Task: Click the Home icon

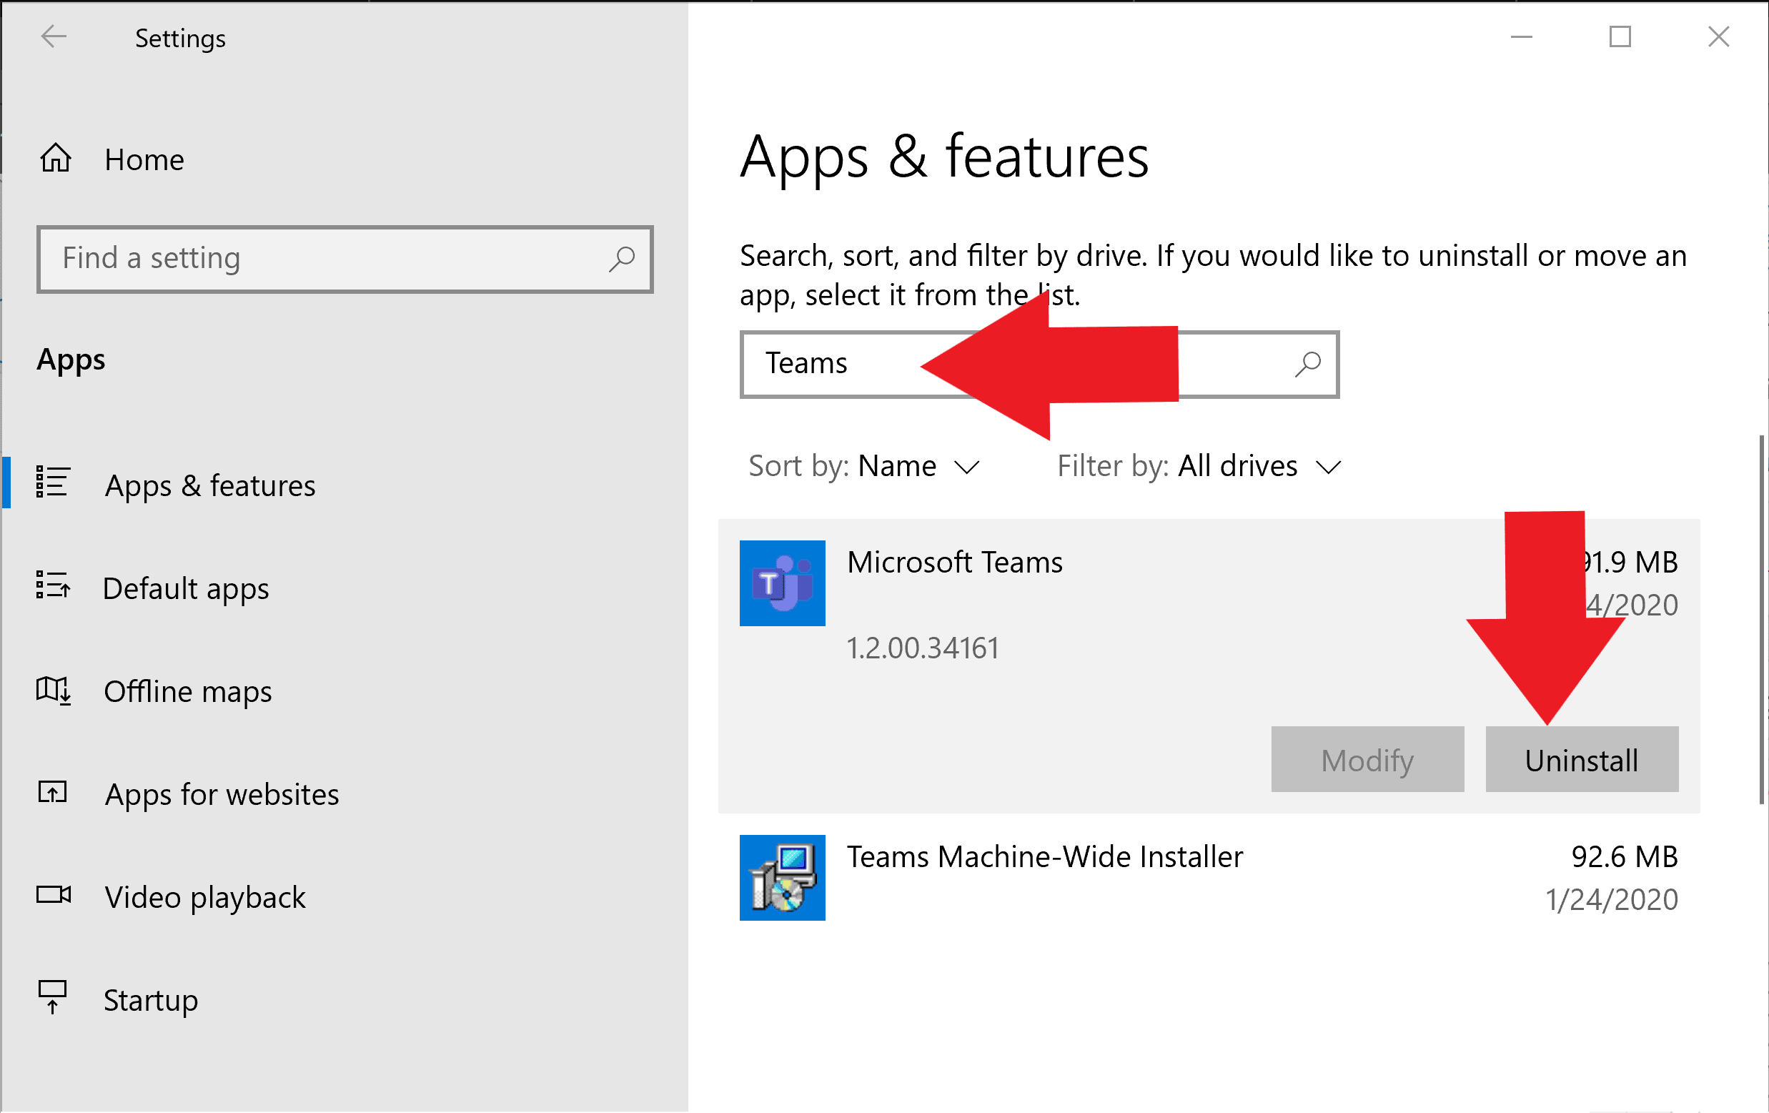Action: (54, 158)
